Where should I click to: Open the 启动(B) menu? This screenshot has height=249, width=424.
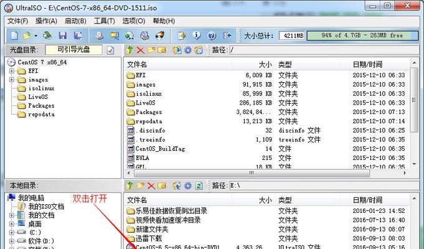(75, 21)
